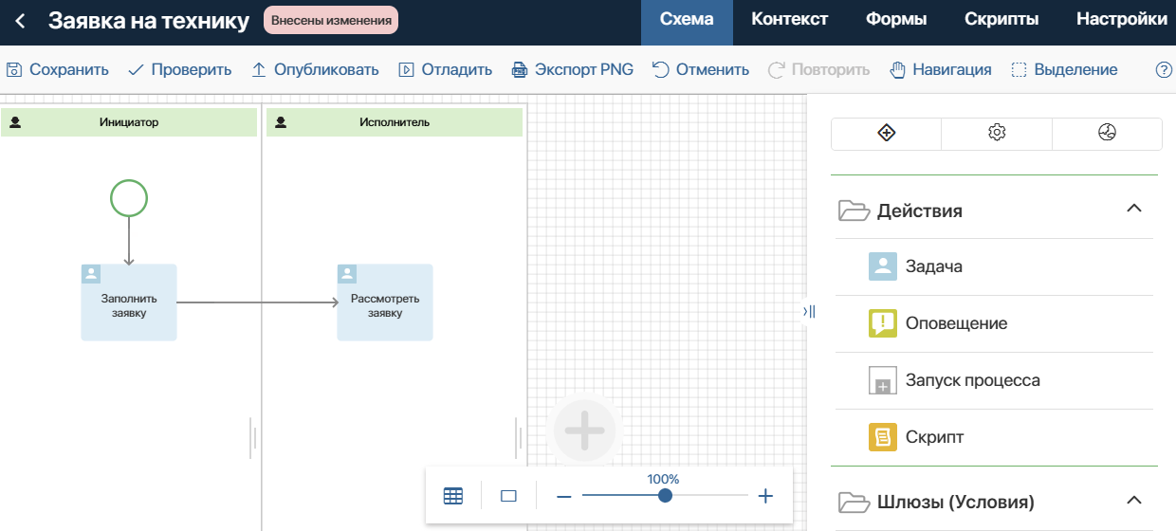The image size is (1176, 531).
Task: Select the Задача element
Action: [994, 266]
